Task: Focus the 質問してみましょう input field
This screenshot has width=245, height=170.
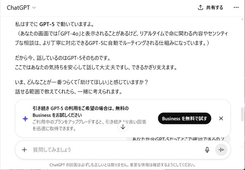Action: (115, 150)
